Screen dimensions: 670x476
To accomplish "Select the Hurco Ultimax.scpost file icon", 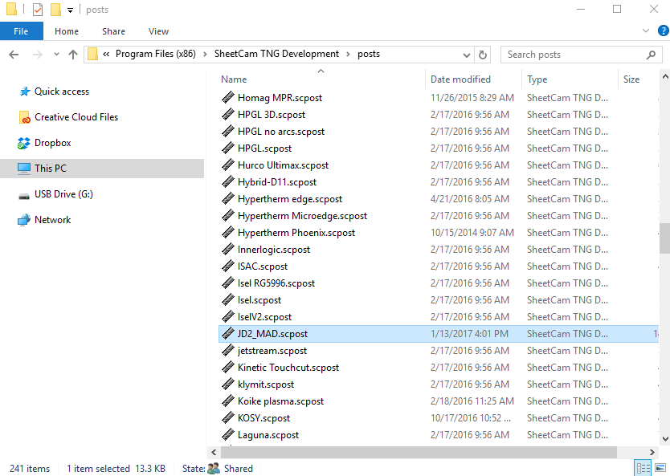I will [x=228, y=165].
